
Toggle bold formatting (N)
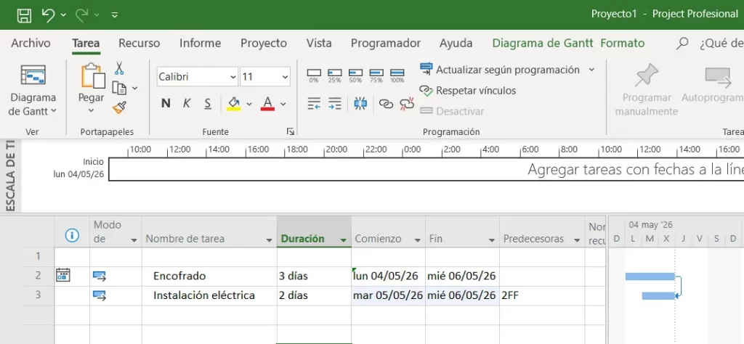tap(166, 104)
